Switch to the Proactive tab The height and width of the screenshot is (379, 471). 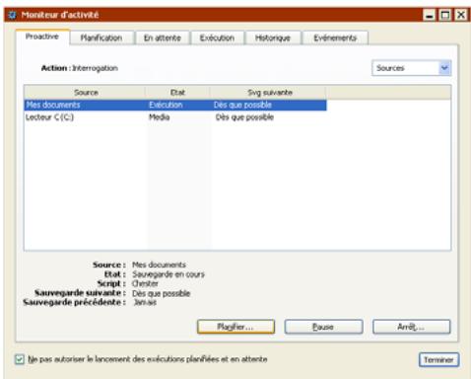click(42, 37)
